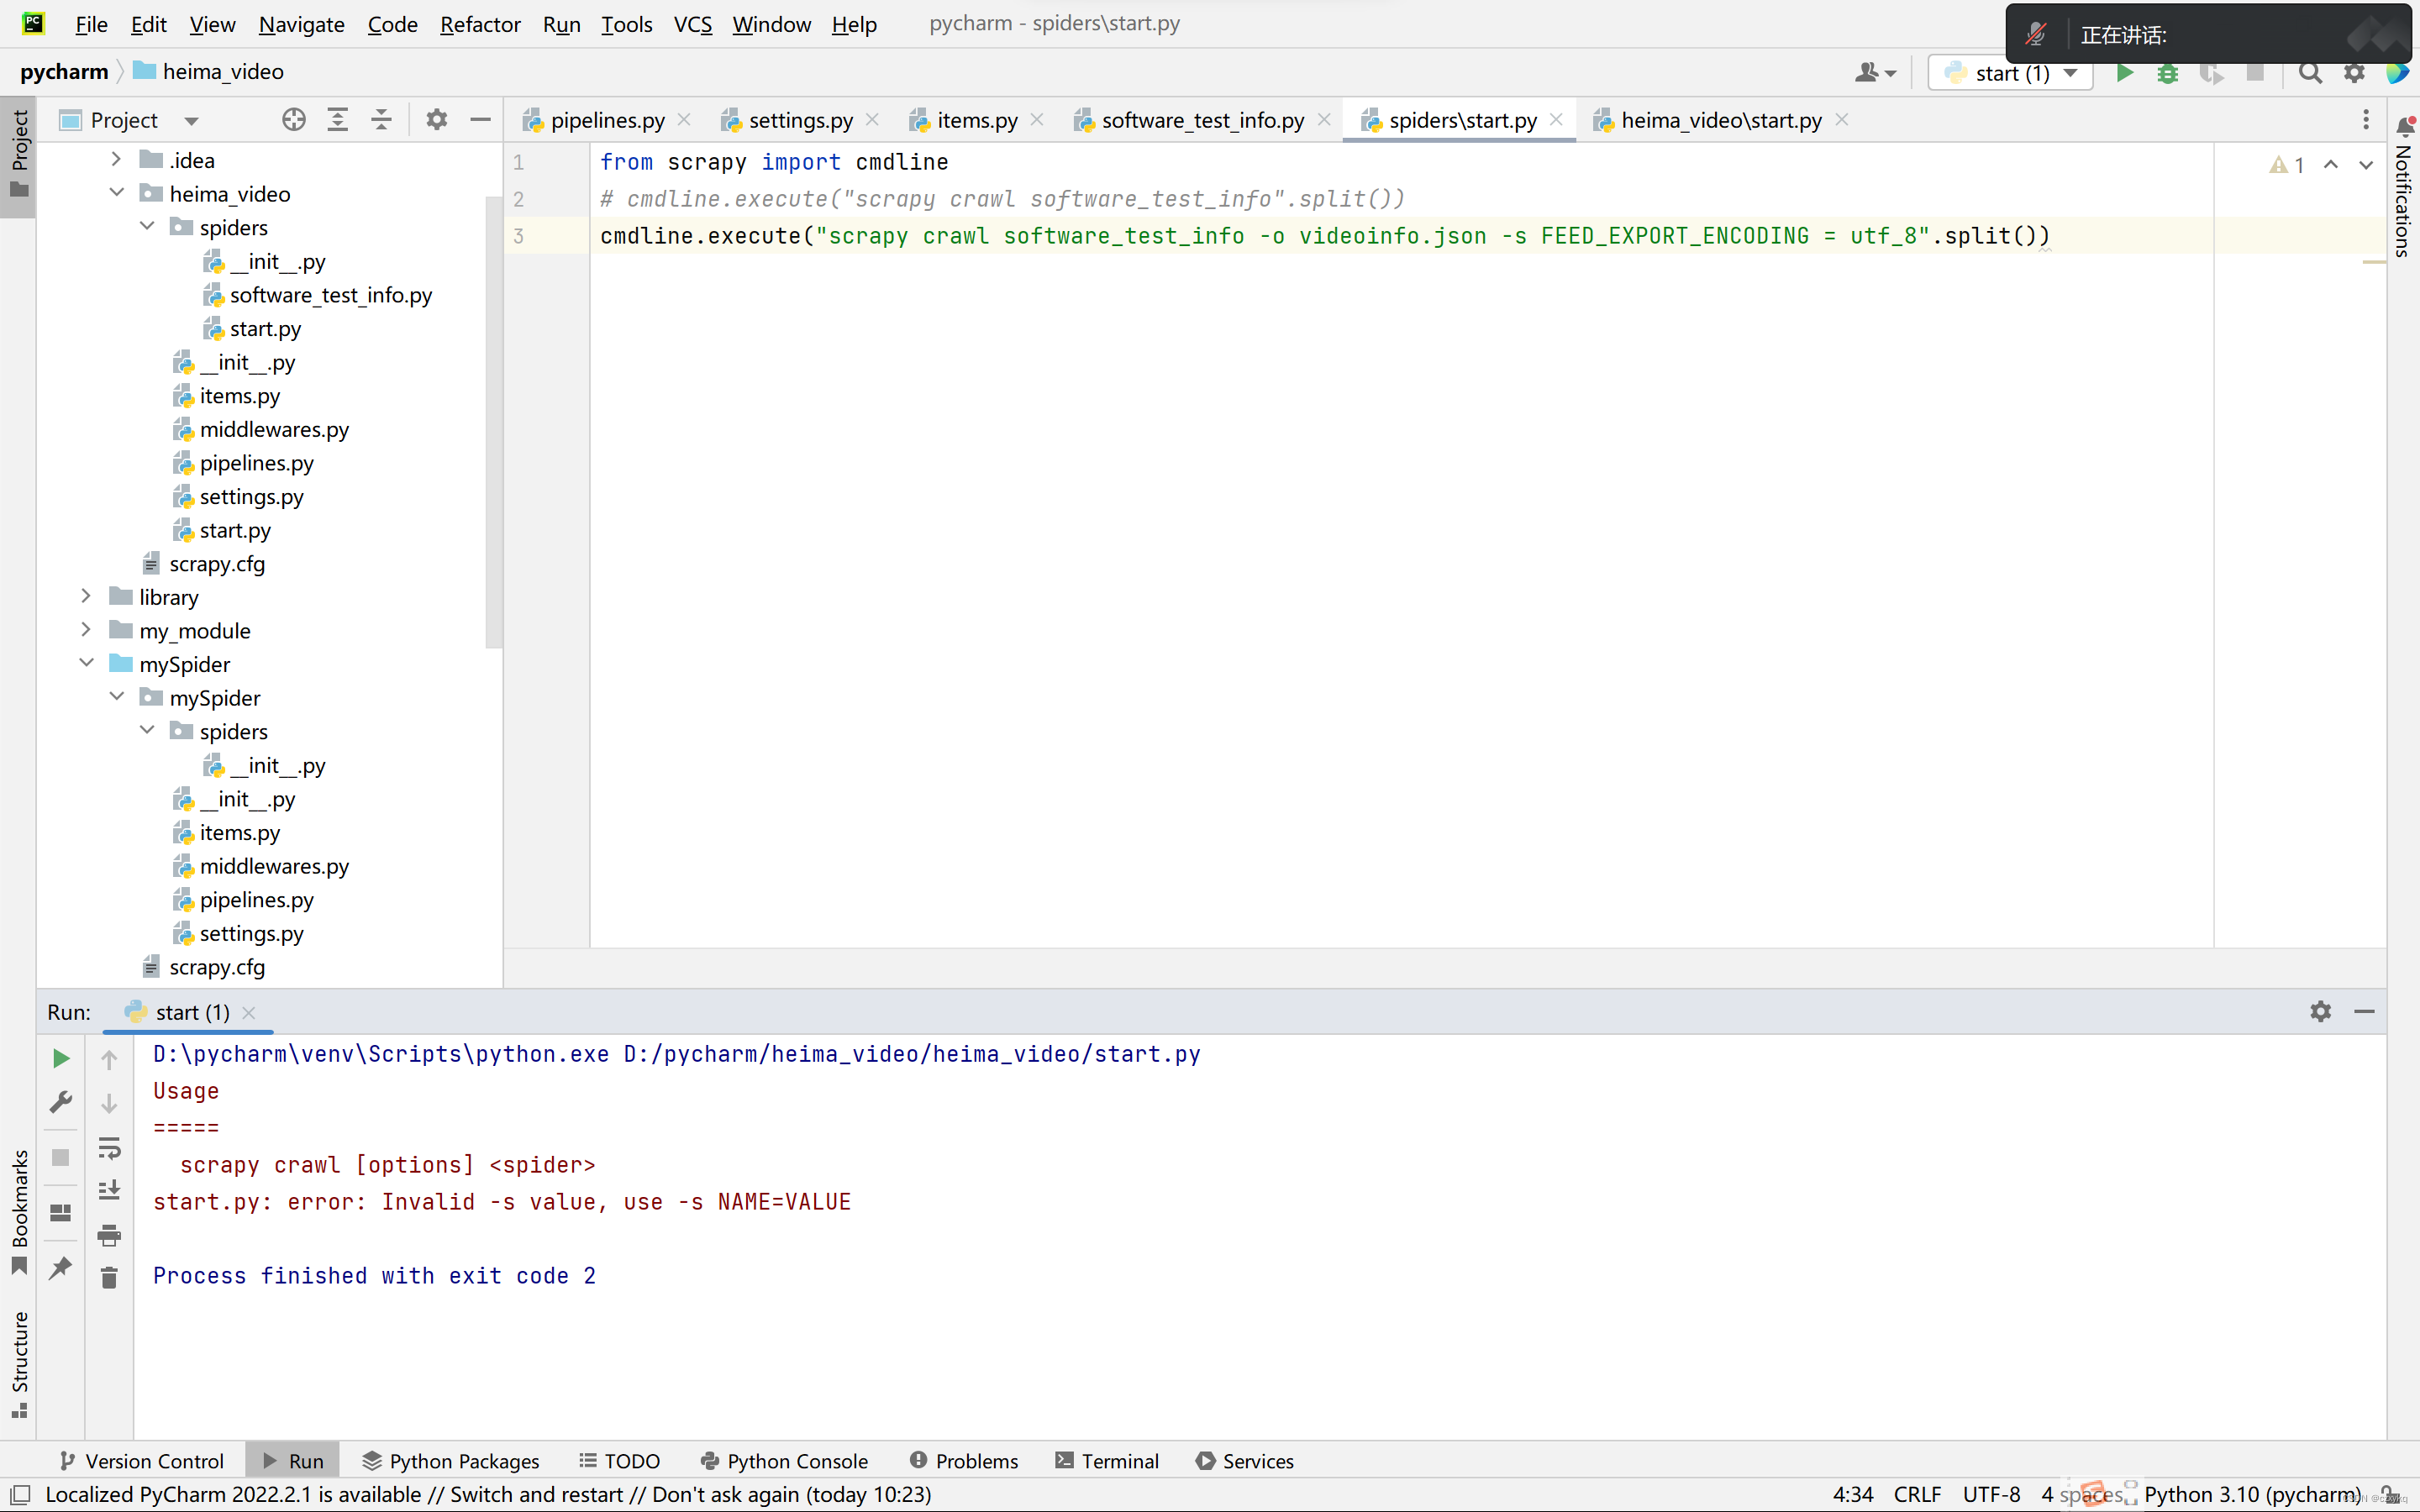Enable scroll to end in Run output
Image resolution: width=2420 pixels, height=1512 pixels.
click(x=110, y=1189)
